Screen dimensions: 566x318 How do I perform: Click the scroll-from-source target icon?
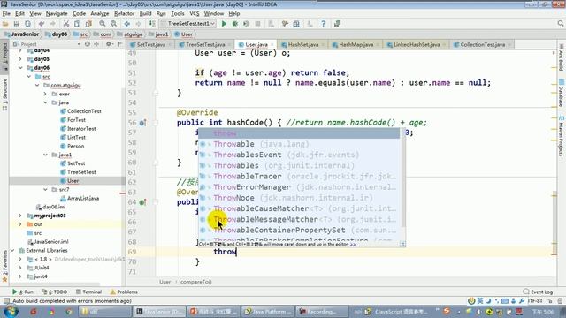88,44
